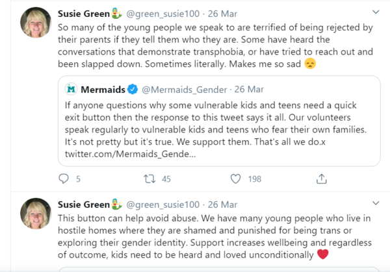The image size is (390, 272).
Task: Open Susie Green name on first tweet
Action: (86, 12)
